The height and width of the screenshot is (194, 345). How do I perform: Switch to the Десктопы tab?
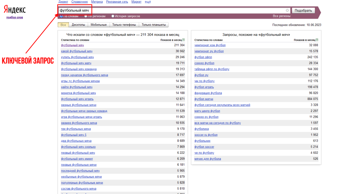78,25
